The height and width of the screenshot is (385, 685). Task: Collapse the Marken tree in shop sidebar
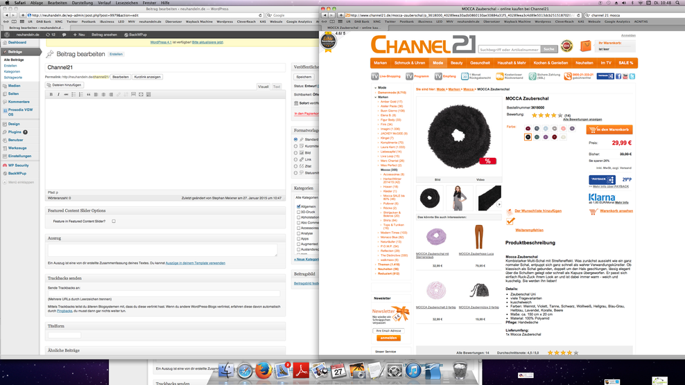pos(376,97)
